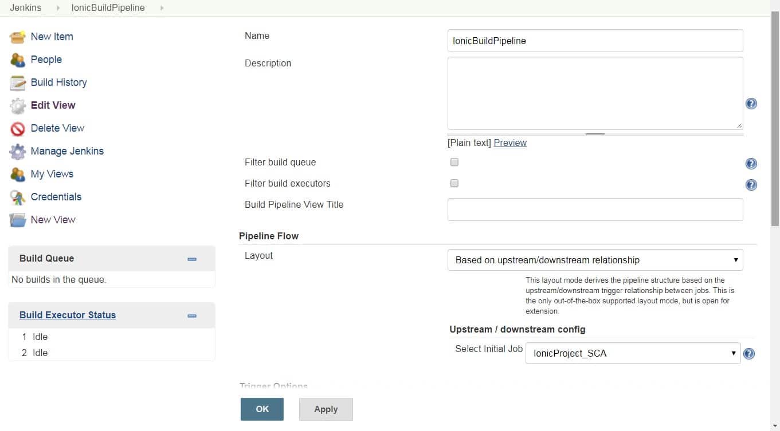Click the New View folder icon
Screen dimensions: 780x431
(18, 220)
